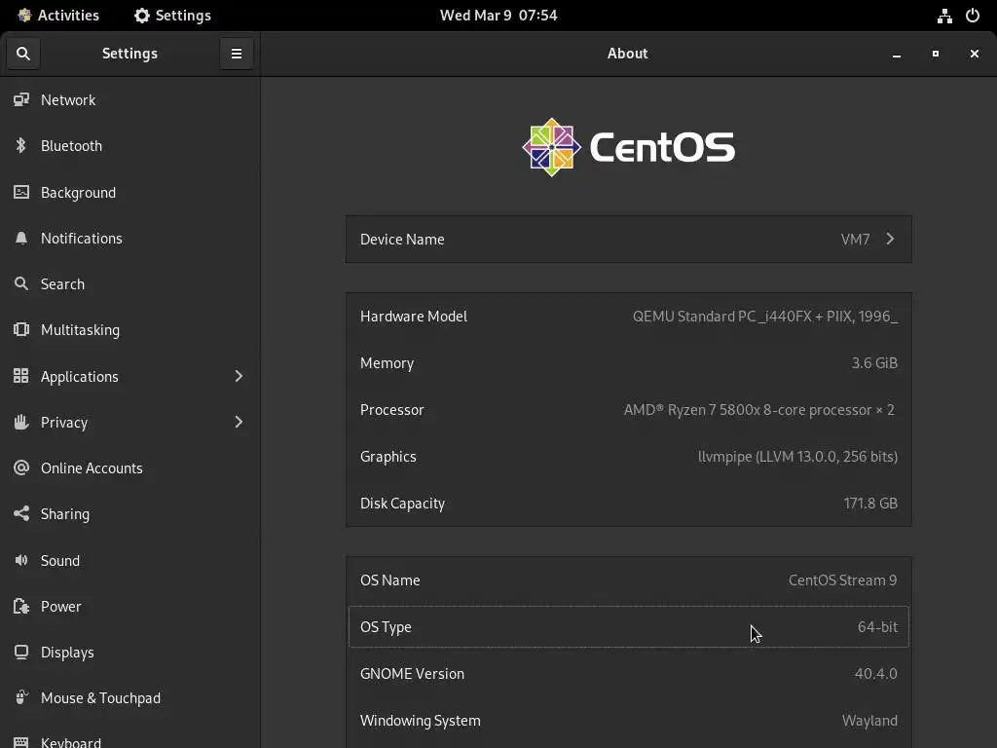This screenshot has width=997, height=748.
Task: Open the Power settings panel
Action: [x=129, y=606]
